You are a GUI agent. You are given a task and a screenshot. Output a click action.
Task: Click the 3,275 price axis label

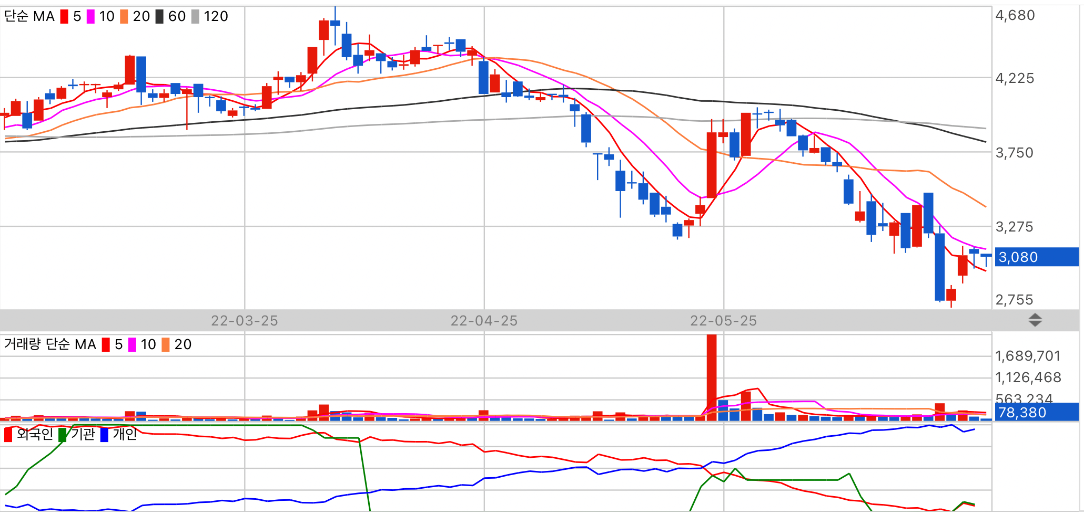(1015, 227)
